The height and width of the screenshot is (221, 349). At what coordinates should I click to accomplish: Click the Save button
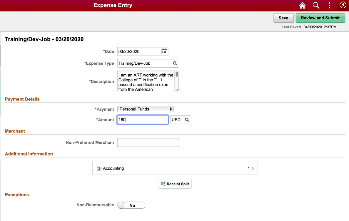click(283, 18)
